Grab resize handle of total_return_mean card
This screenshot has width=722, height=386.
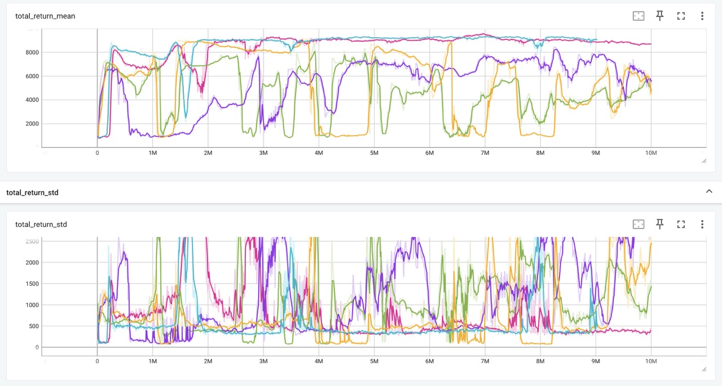click(x=703, y=161)
